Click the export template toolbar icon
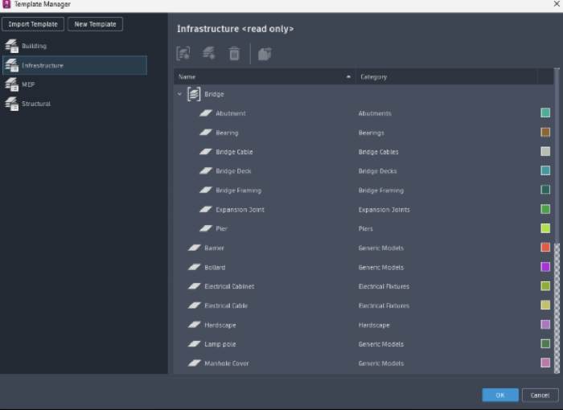563x410 pixels. [x=265, y=54]
